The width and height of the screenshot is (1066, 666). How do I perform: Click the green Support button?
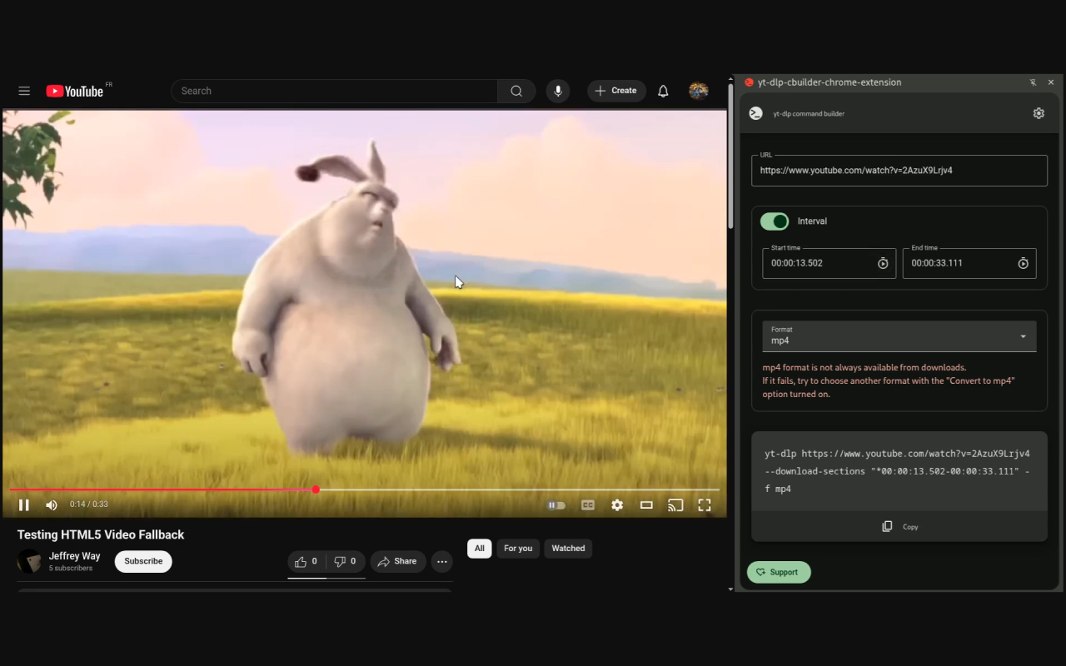(779, 572)
